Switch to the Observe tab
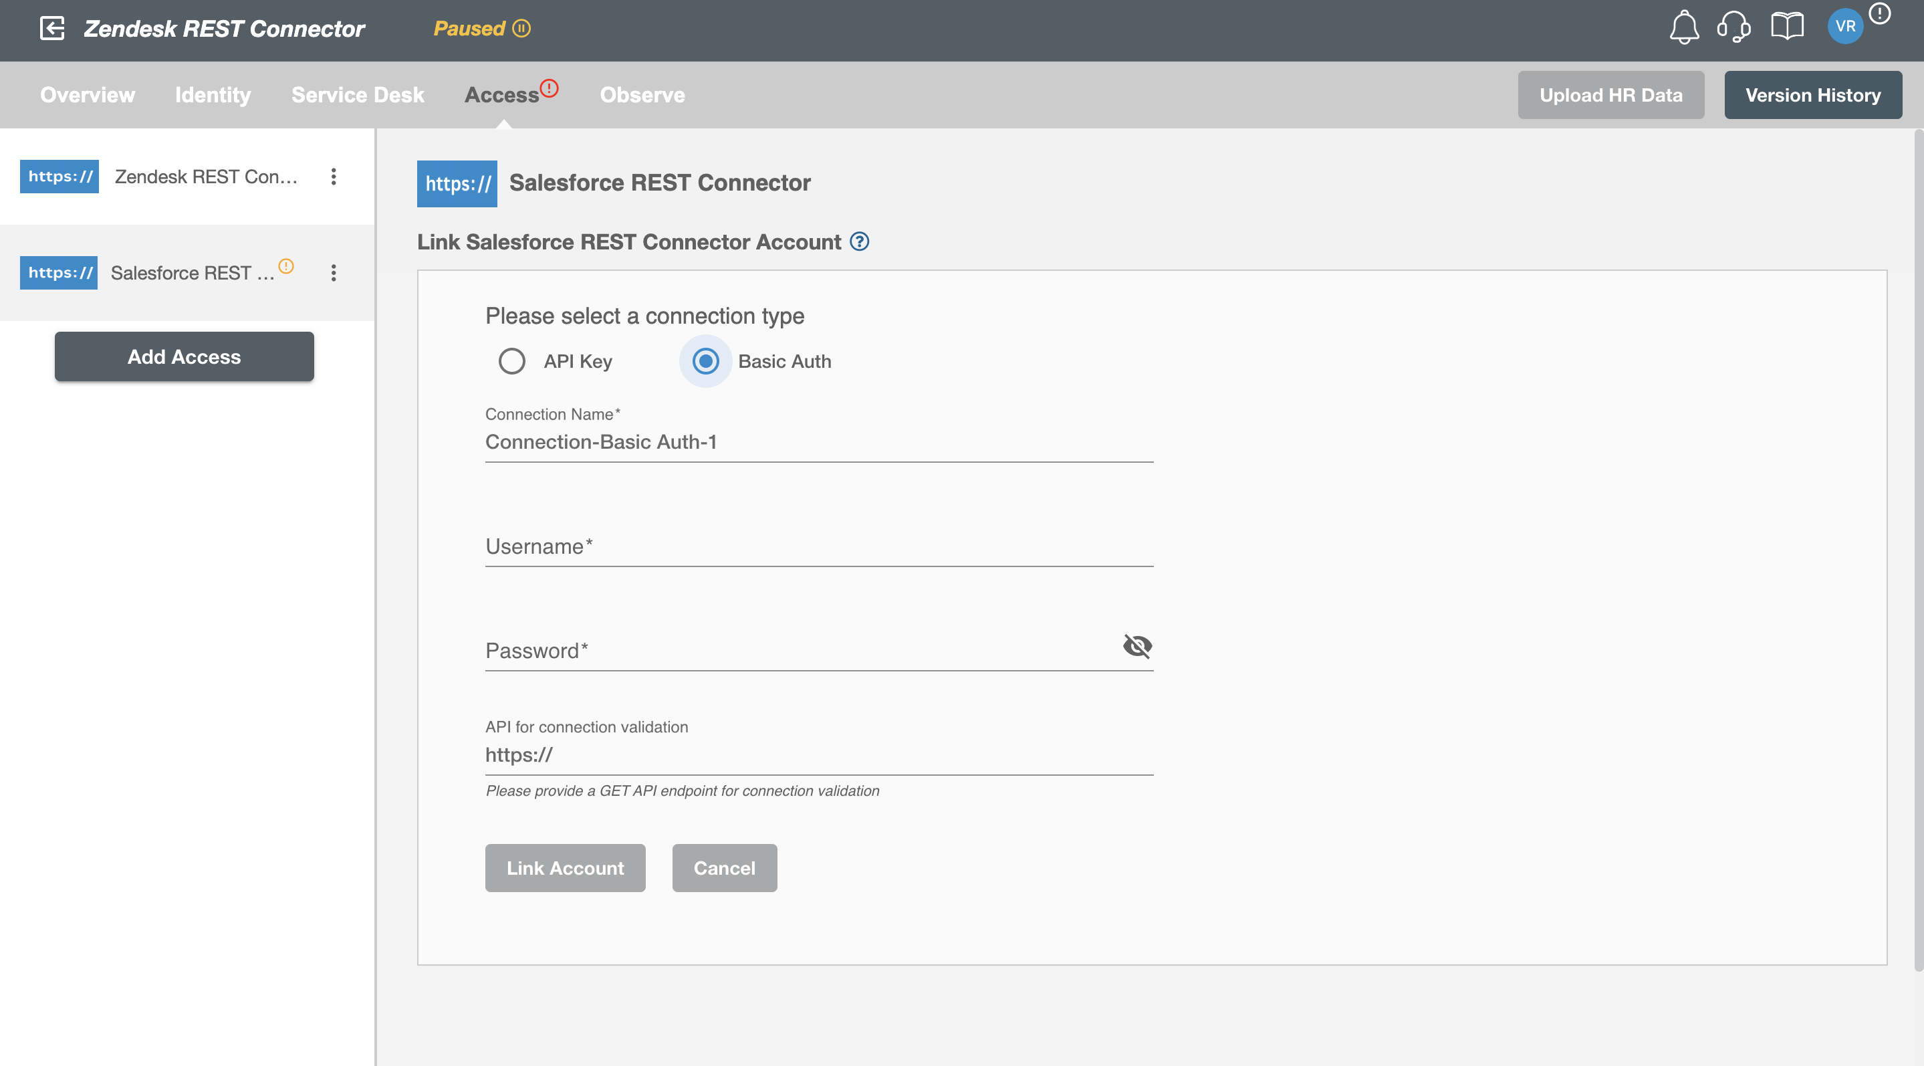 coord(642,95)
